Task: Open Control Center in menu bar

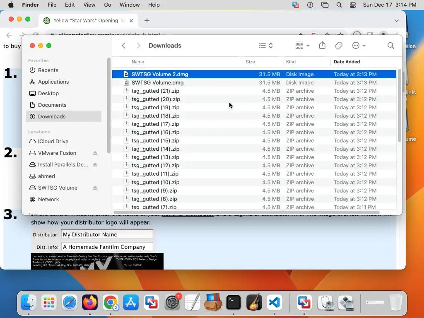Action: click(x=353, y=5)
